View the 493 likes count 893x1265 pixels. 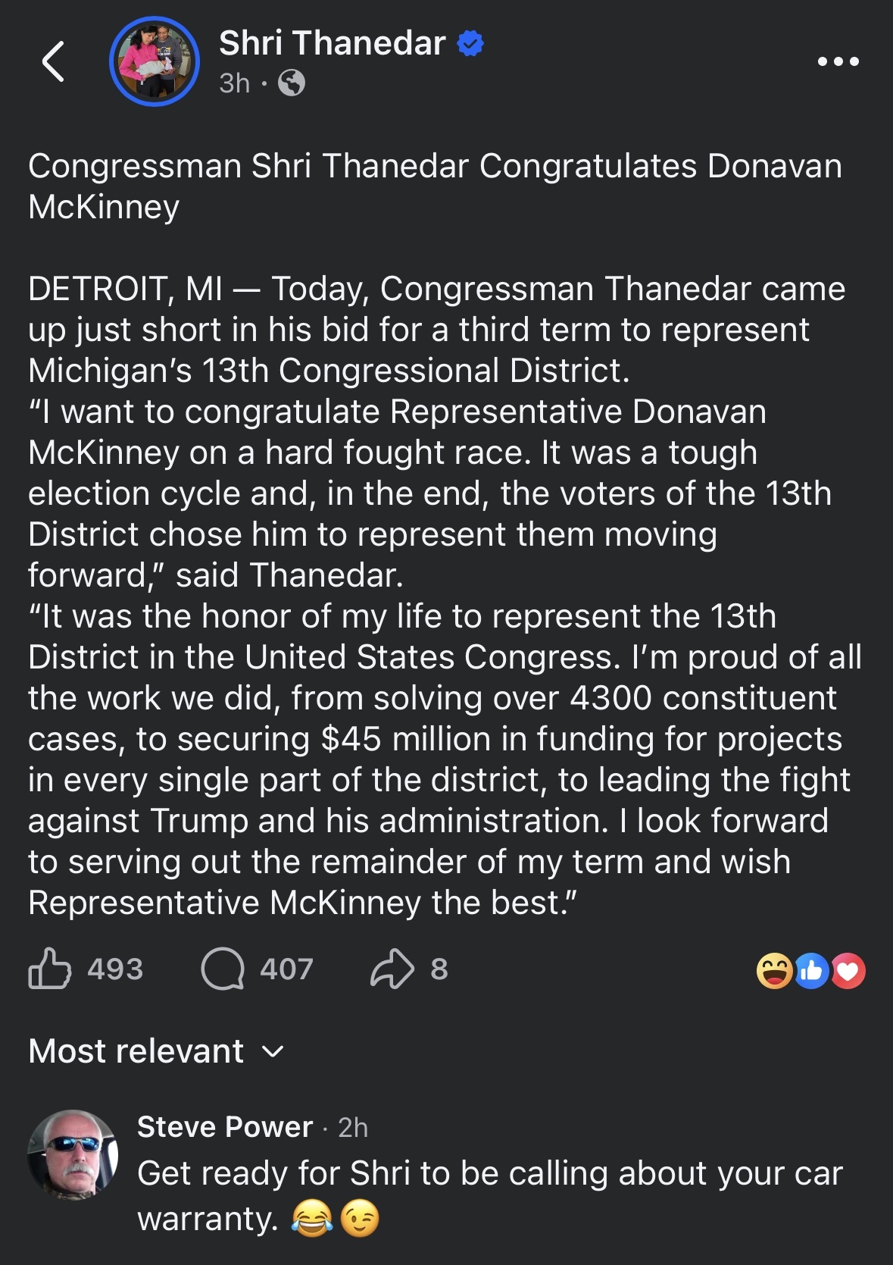tap(115, 969)
